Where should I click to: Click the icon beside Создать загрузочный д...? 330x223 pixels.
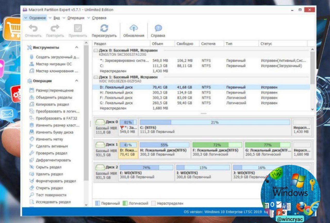click(32, 57)
